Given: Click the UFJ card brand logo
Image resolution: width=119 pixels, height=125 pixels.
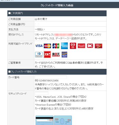Looking at the screenshot, I should pyautogui.click(x=98, y=46).
